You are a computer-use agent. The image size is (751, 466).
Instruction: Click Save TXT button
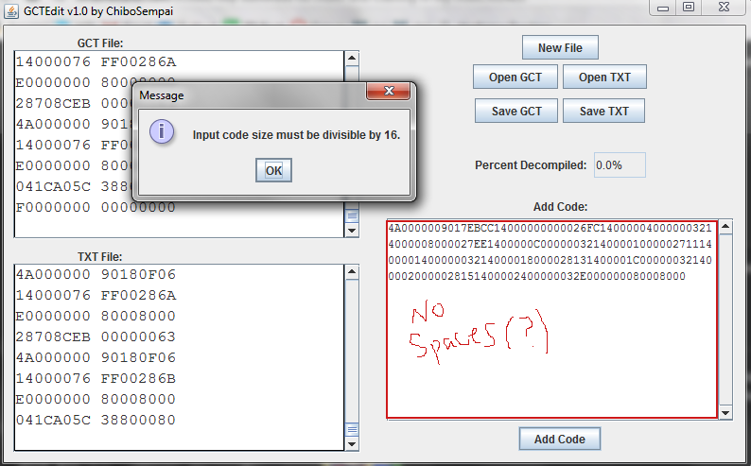[603, 111]
